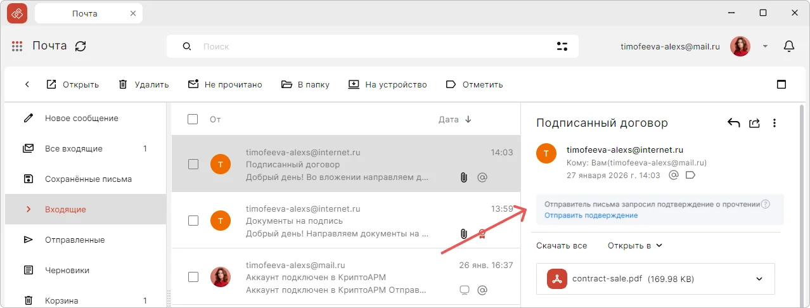The height and width of the screenshot is (308, 810).
Task: Select the Почта tab
Action: [x=89, y=13]
